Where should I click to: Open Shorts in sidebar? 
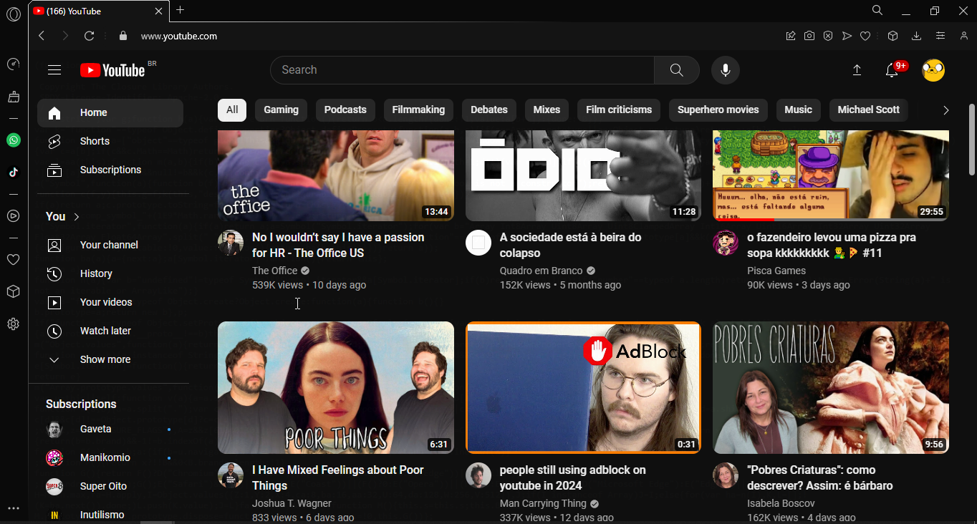110,142
